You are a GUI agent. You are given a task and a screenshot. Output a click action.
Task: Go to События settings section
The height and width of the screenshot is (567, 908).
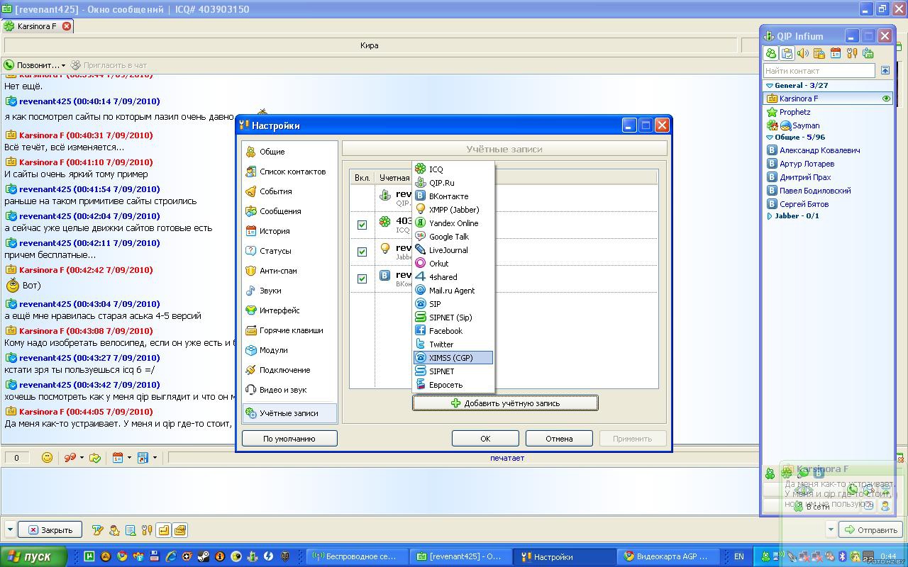[289, 191]
